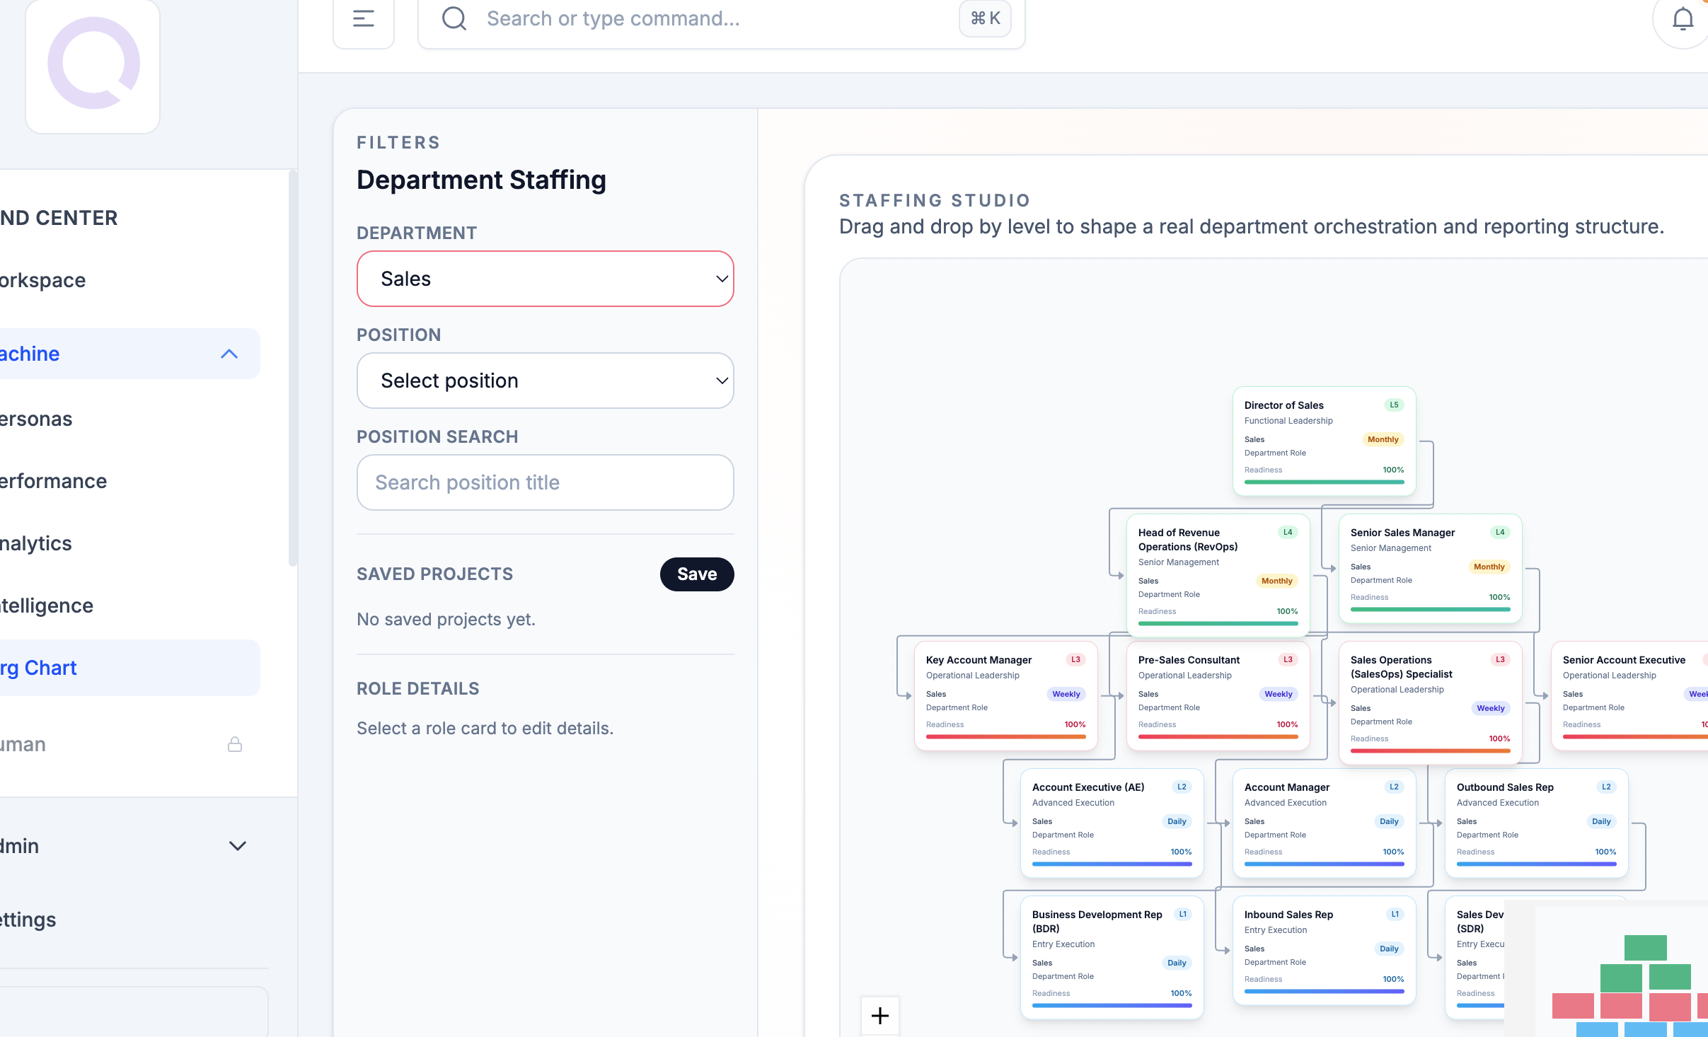1708x1037 pixels.
Task: Click the app logo in the top-left corner
Action: (x=93, y=66)
